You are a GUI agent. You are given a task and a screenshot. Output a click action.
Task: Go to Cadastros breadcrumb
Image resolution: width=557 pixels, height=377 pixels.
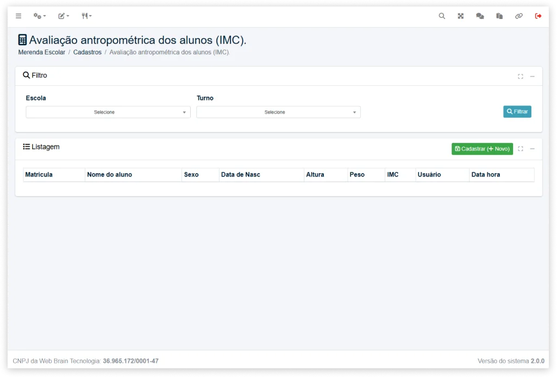pos(87,52)
